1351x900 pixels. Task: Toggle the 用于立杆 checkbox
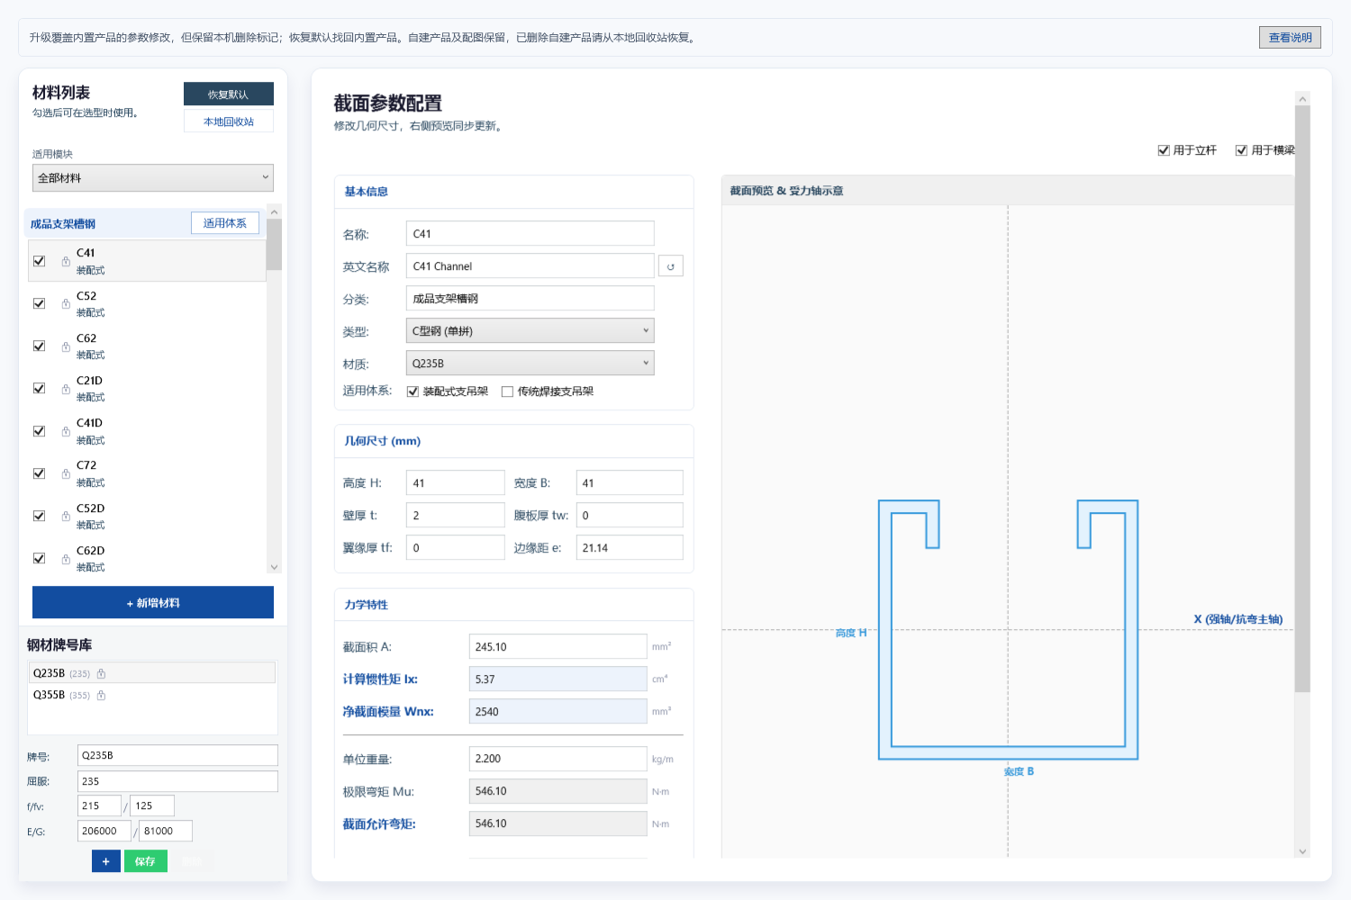click(x=1164, y=150)
